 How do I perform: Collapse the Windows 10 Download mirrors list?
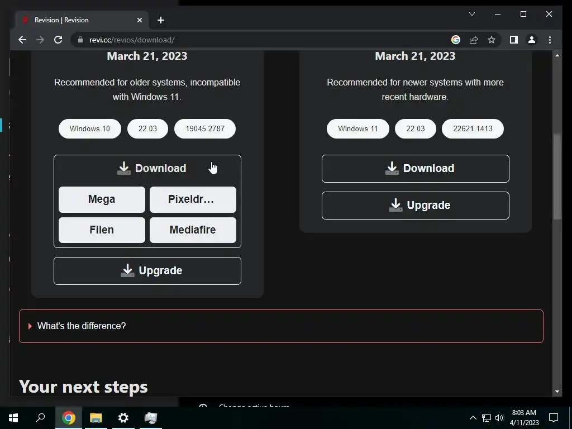(x=147, y=168)
